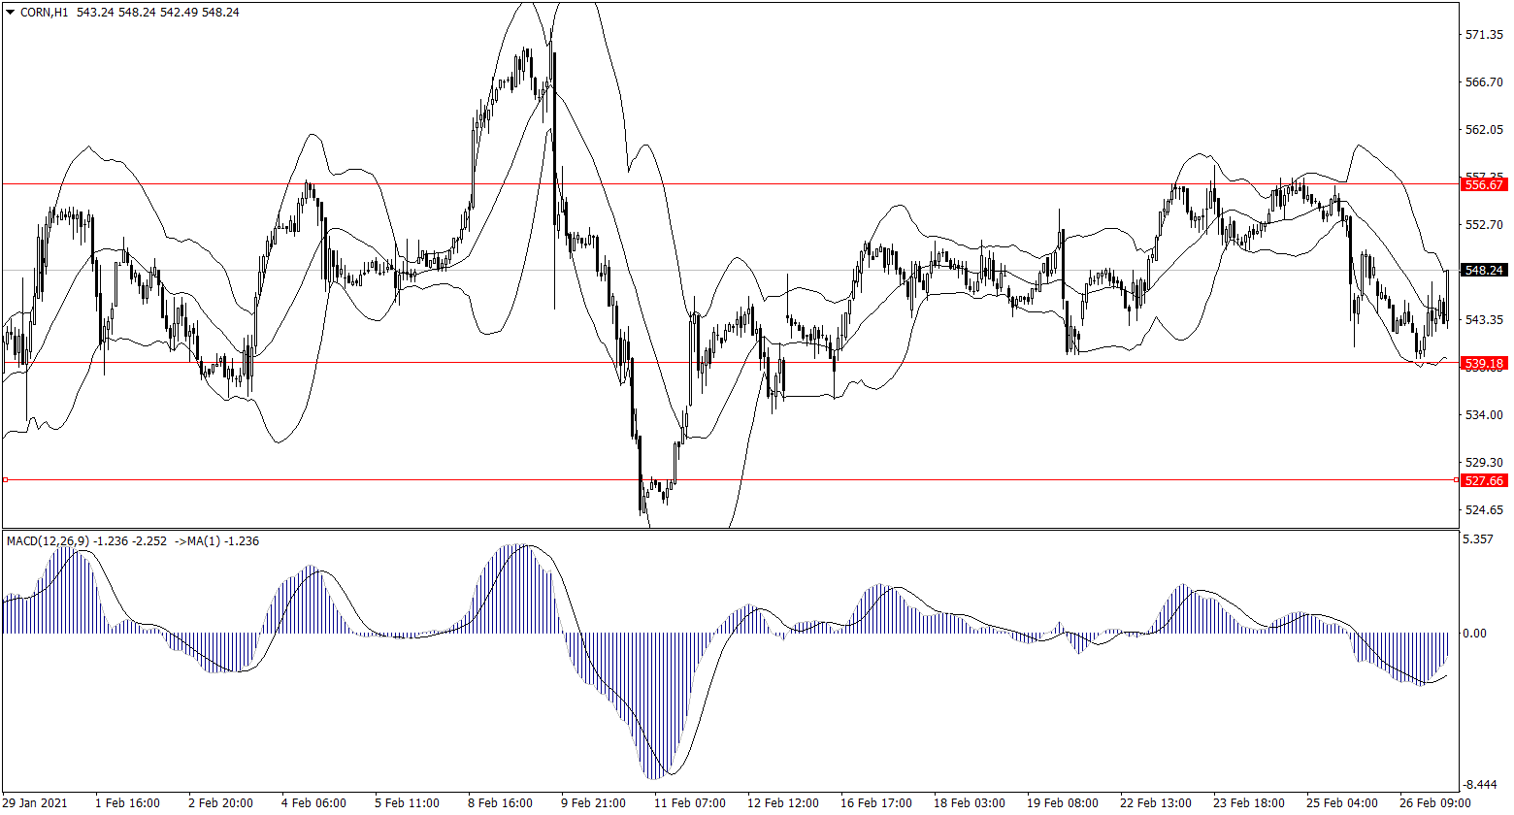The image size is (1514, 815).
Task: Click the 524.65 price scale label
Action: pos(1483,510)
